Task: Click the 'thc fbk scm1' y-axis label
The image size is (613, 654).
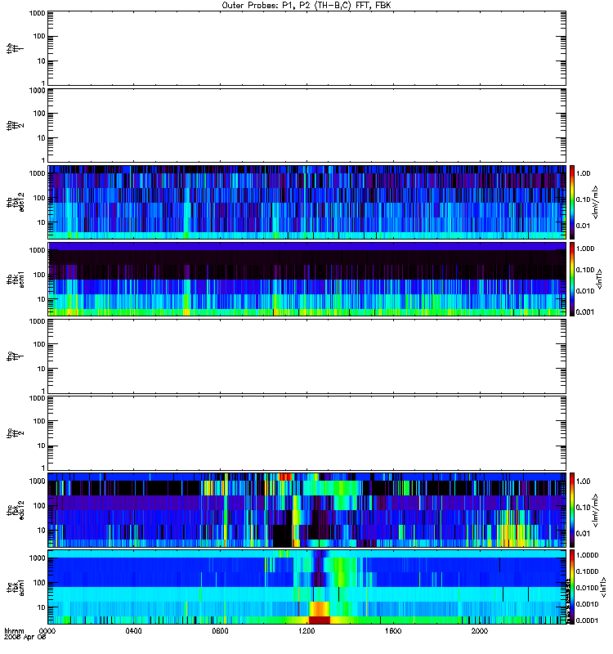Action: tap(16, 587)
